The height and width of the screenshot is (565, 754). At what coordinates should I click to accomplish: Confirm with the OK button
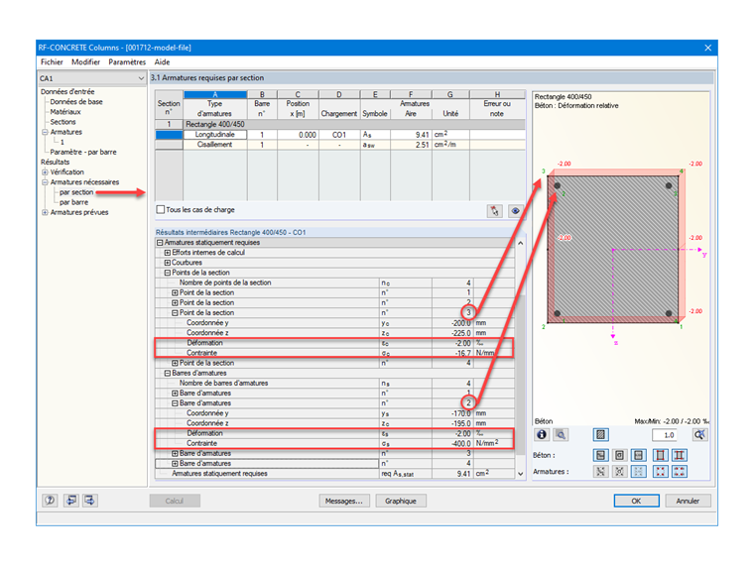pos(636,501)
